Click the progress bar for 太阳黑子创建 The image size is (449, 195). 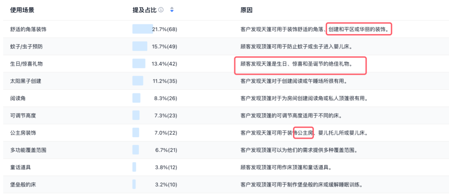[x=138, y=81]
